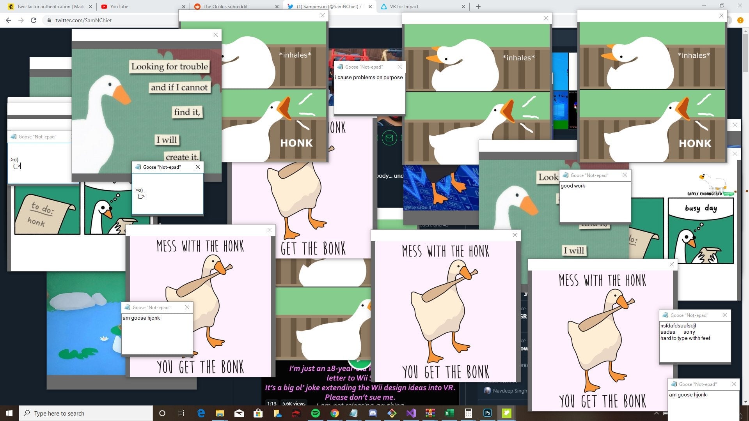The height and width of the screenshot is (421, 749).
Task: Open Discord via its taskbar icon
Action: point(372,413)
